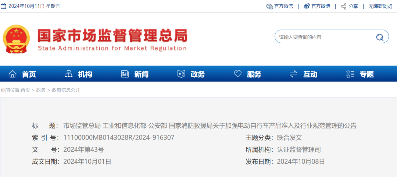Click the national emblem logo

[16, 39]
